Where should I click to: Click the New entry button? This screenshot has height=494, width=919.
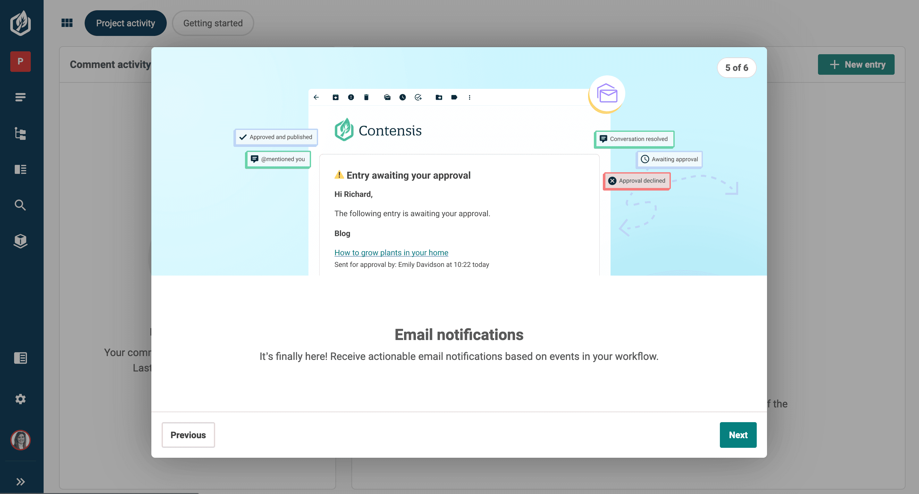[856, 64]
